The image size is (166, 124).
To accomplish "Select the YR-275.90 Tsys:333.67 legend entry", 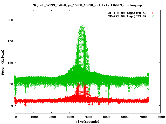I will pos(127,16).
